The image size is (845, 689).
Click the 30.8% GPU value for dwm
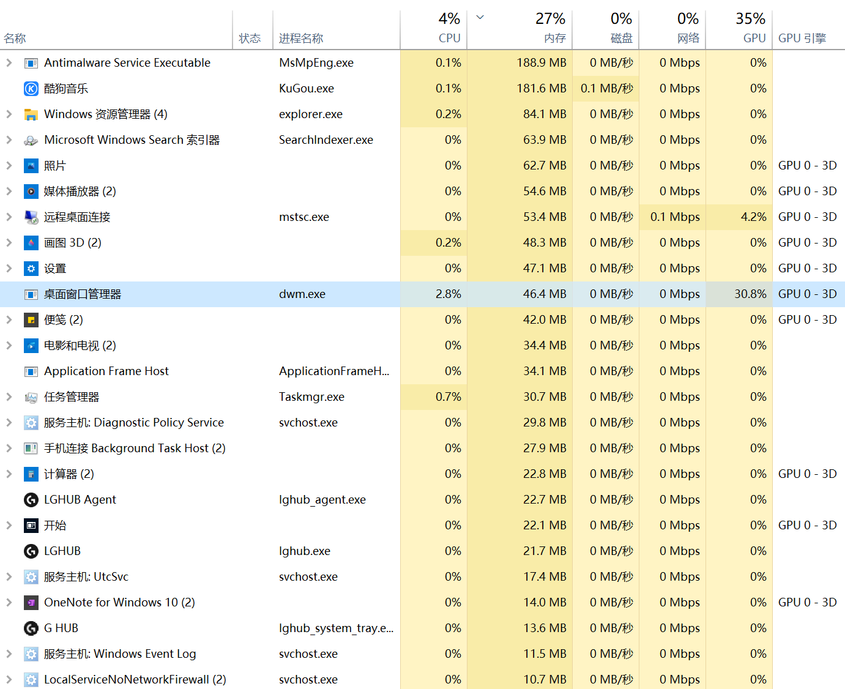(x=750, y=294)
